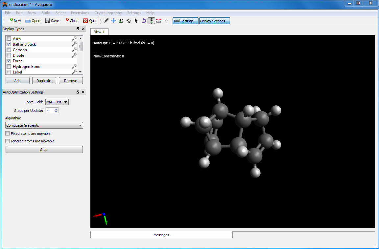Image resolution: width=379 pixels, height=249 pixels.
Task: Select the arrow Selection tool
Action: tap(136, 21)
